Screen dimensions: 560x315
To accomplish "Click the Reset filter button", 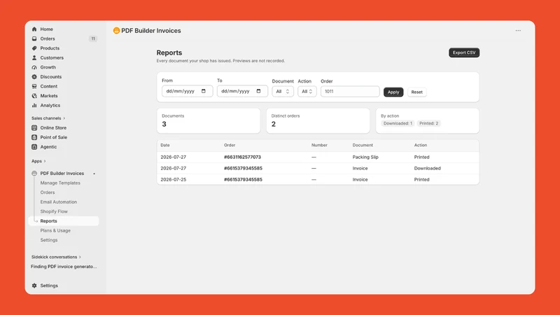I will pyautogui.click(x=416, y=92).
